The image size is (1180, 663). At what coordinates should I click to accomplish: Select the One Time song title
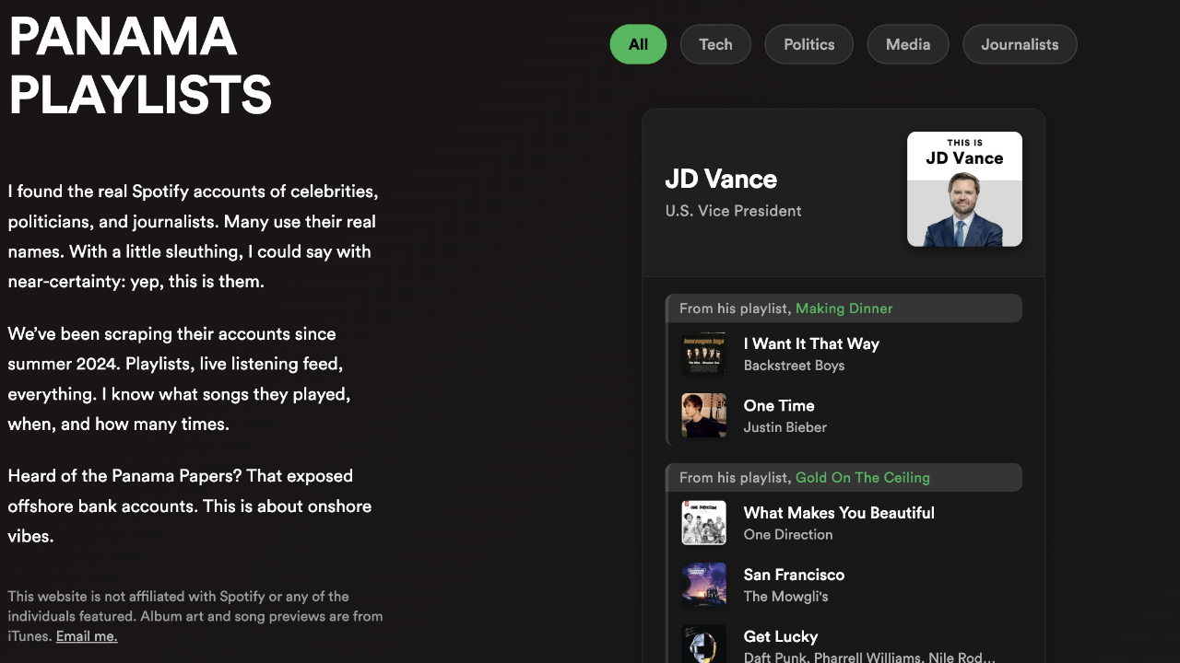click(779, 405)
